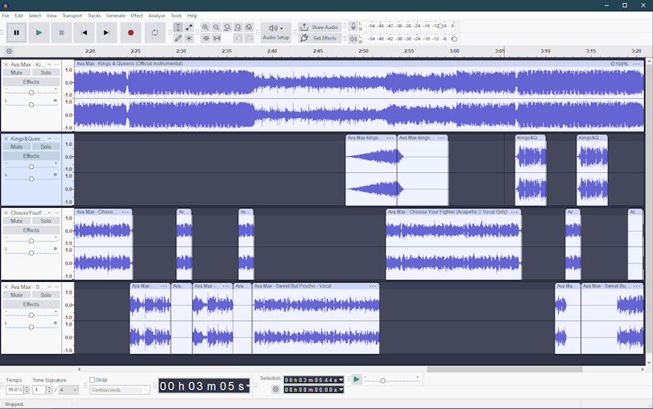Open Effects for Ava Max - S... track

pos(31,304)
